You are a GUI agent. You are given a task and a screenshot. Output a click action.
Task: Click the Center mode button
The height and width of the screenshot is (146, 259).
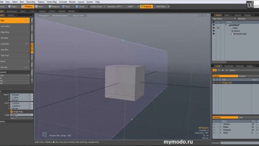tap(80, 6)
